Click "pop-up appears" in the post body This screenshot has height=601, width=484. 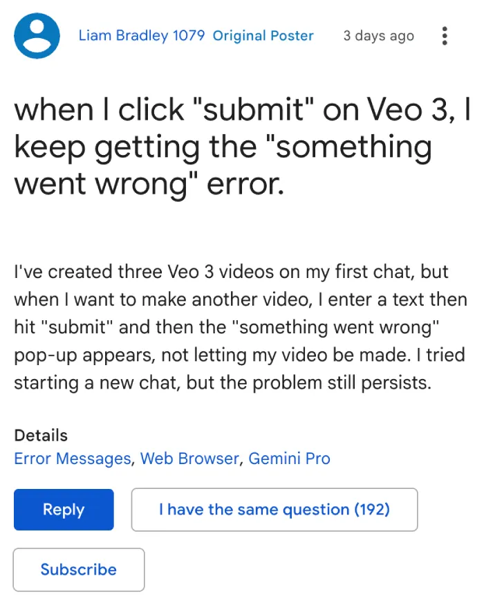(84, 355)
